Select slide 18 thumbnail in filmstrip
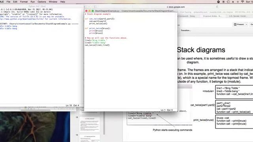Image resolution: width=253 pixels, height=142 pixels. (x=90, y=125)
